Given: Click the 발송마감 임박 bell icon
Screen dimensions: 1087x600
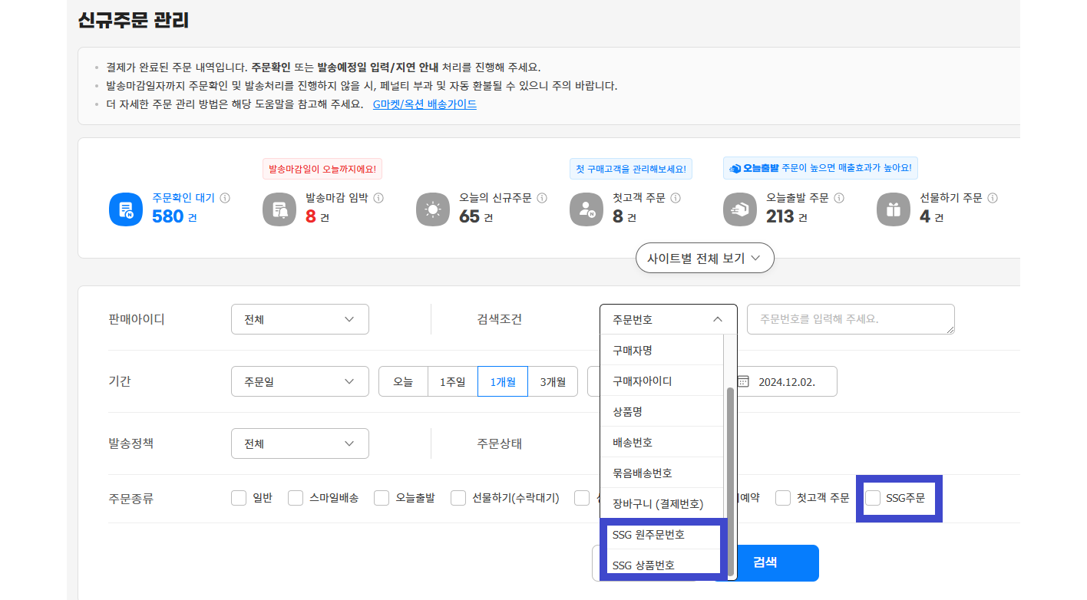Looking at the screenshot, I should (280, 209).
